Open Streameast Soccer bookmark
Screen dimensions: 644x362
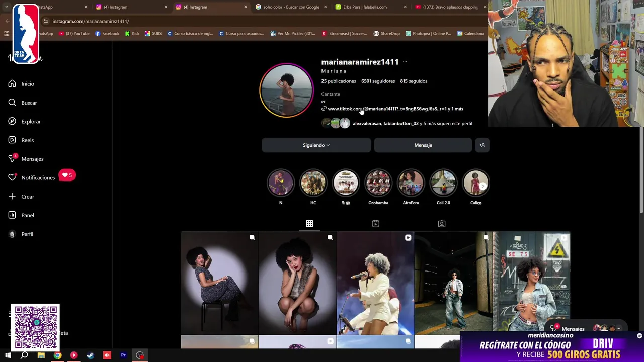[x=345, y=34]
